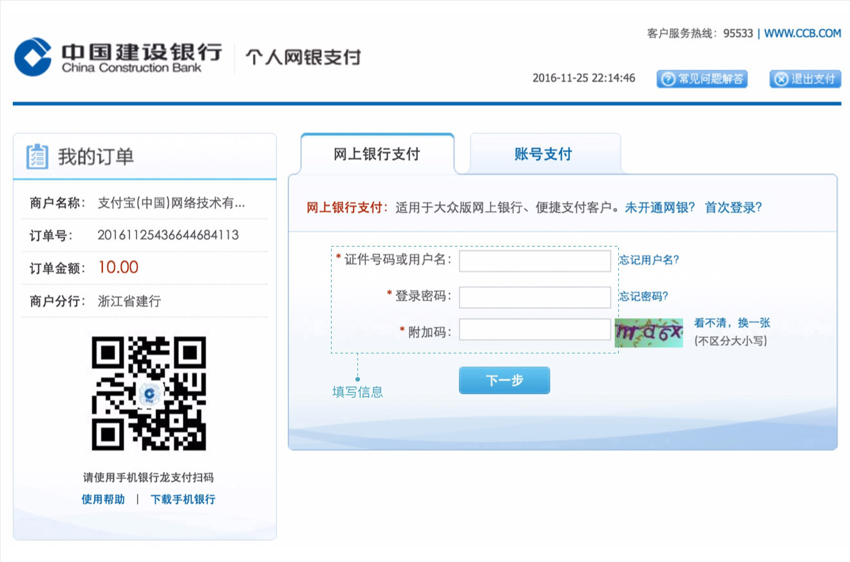Click the 退出支付 exit payment button
Viewport: 850px width, 562px height.
coord(805,79)
